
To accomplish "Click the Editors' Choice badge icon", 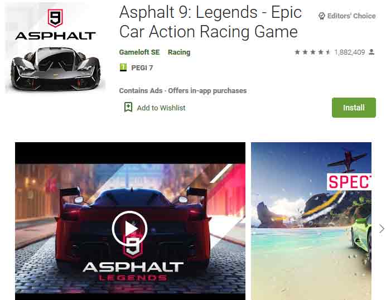I will 321,16.
